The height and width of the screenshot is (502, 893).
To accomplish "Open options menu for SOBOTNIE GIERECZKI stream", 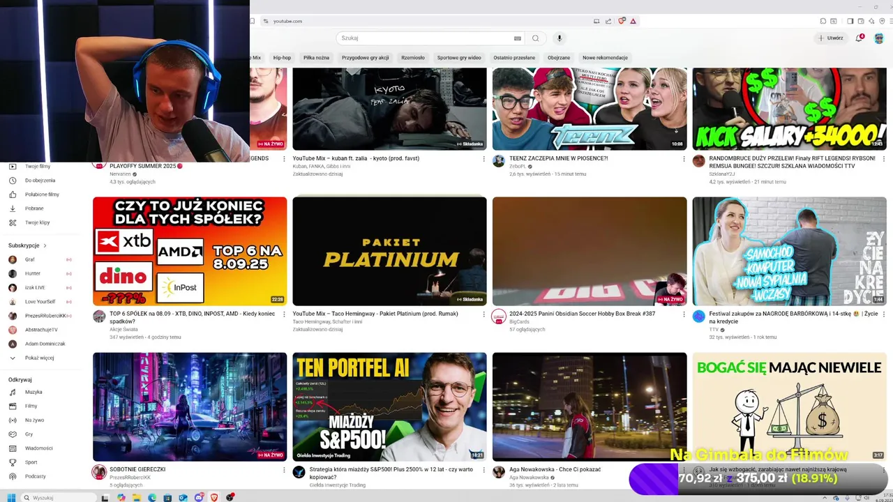I will click(x=284, y=470).
